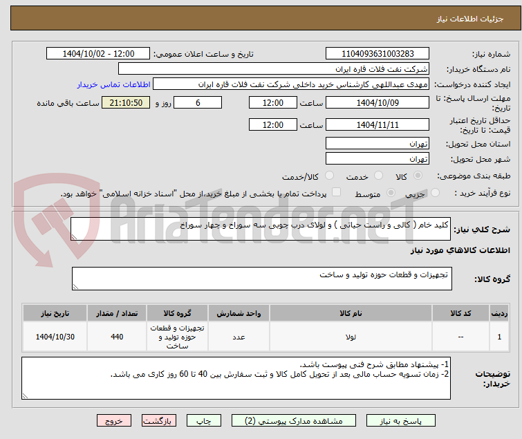
Task: Click the لولا item name cell
Action: (351, 337)
